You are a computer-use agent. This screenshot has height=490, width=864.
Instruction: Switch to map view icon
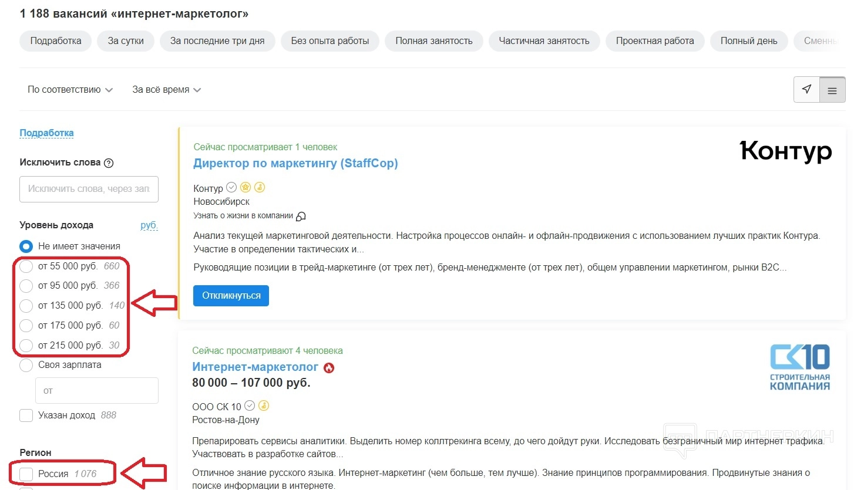806,90
